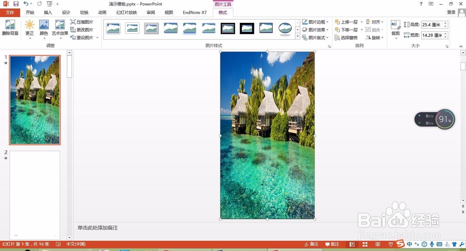
Task: Click Send Backward (下移一层)
Action: [347, 30]
